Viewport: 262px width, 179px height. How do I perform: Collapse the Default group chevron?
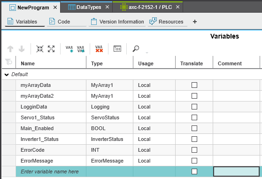[x=7, y=75]
